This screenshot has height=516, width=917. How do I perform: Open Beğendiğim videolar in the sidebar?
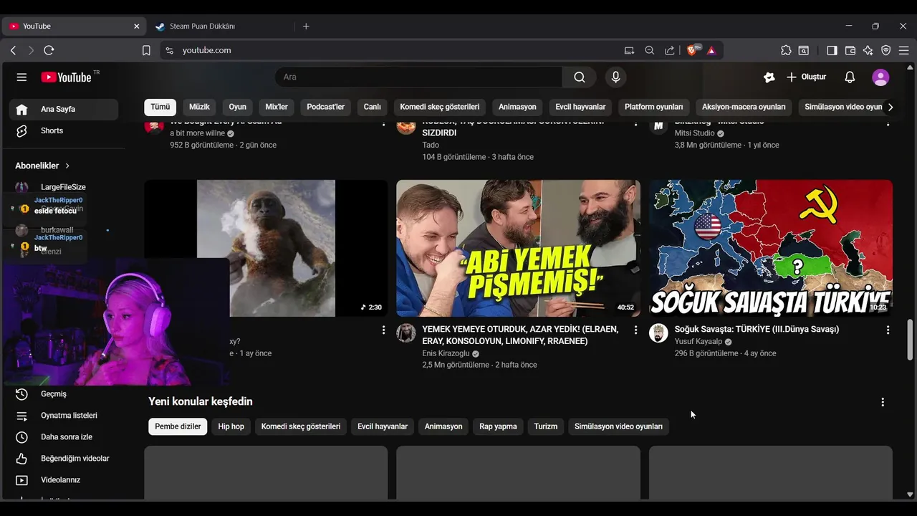(64, 459)
